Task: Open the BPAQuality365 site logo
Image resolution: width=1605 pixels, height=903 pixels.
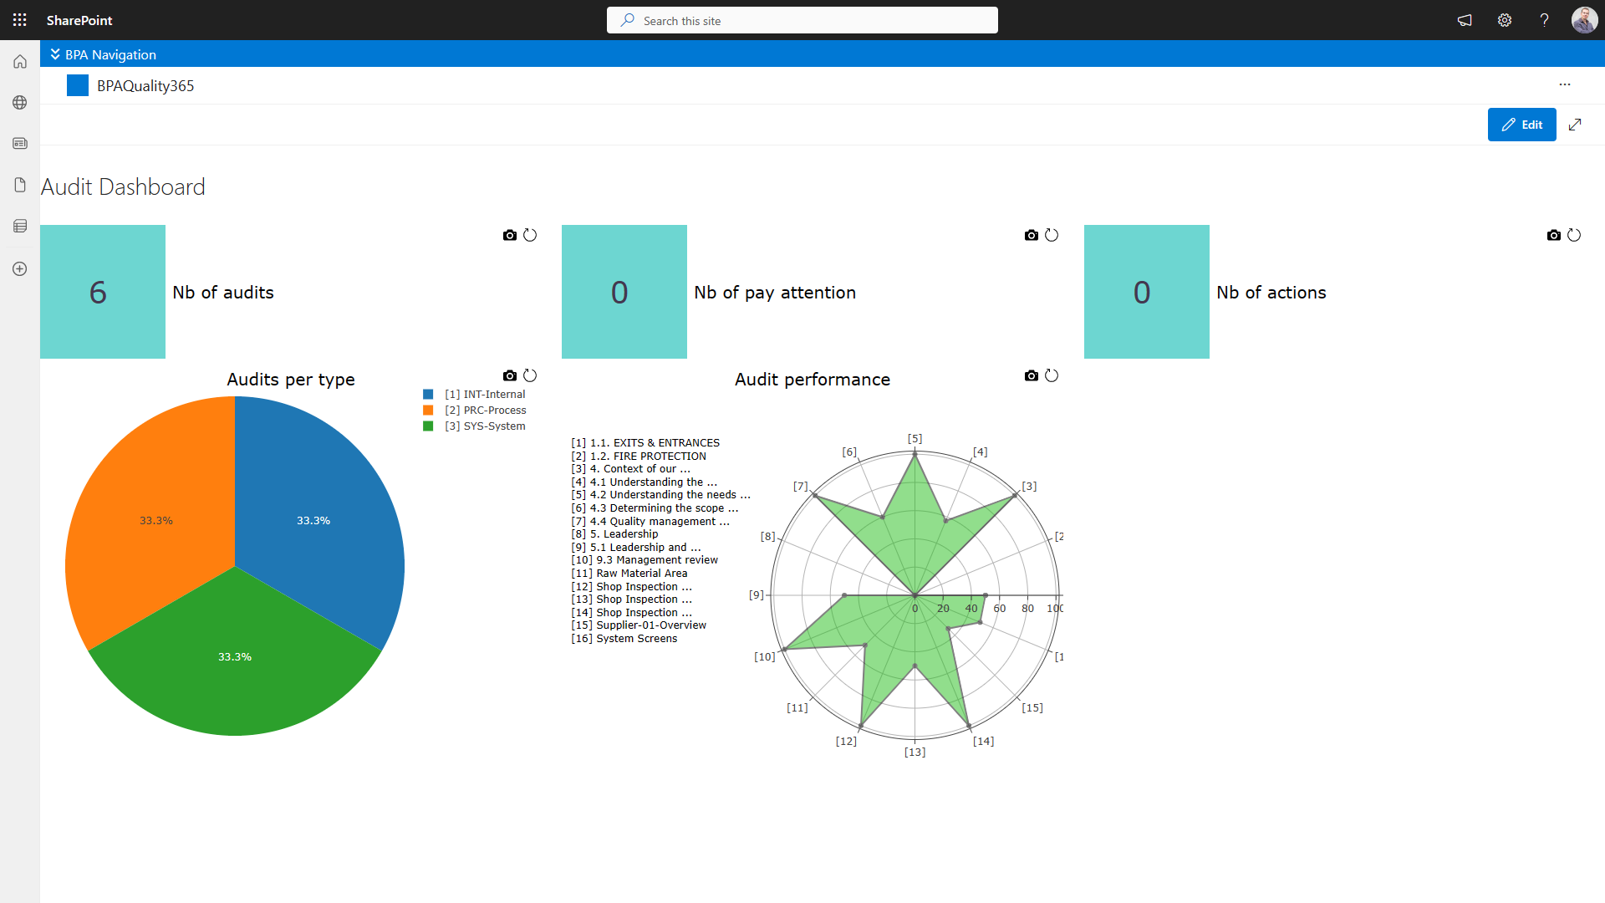Action: pyautogui.click(x=78, y=85)
